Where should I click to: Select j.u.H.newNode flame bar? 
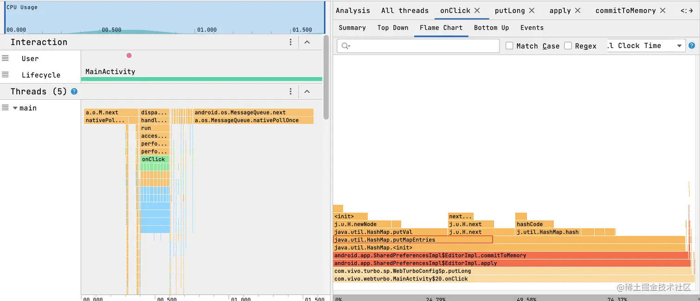362,224
